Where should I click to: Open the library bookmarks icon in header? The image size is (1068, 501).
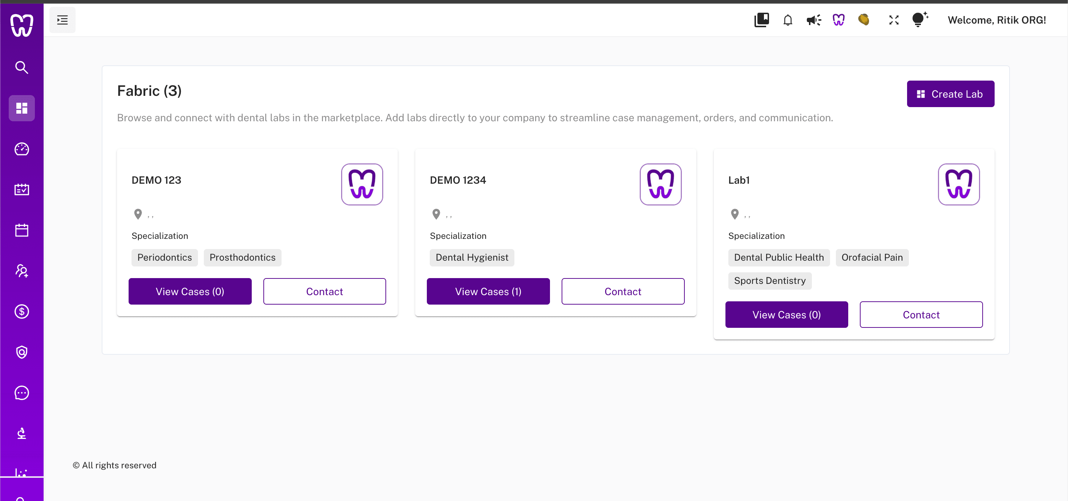click(x=761, y=20)
